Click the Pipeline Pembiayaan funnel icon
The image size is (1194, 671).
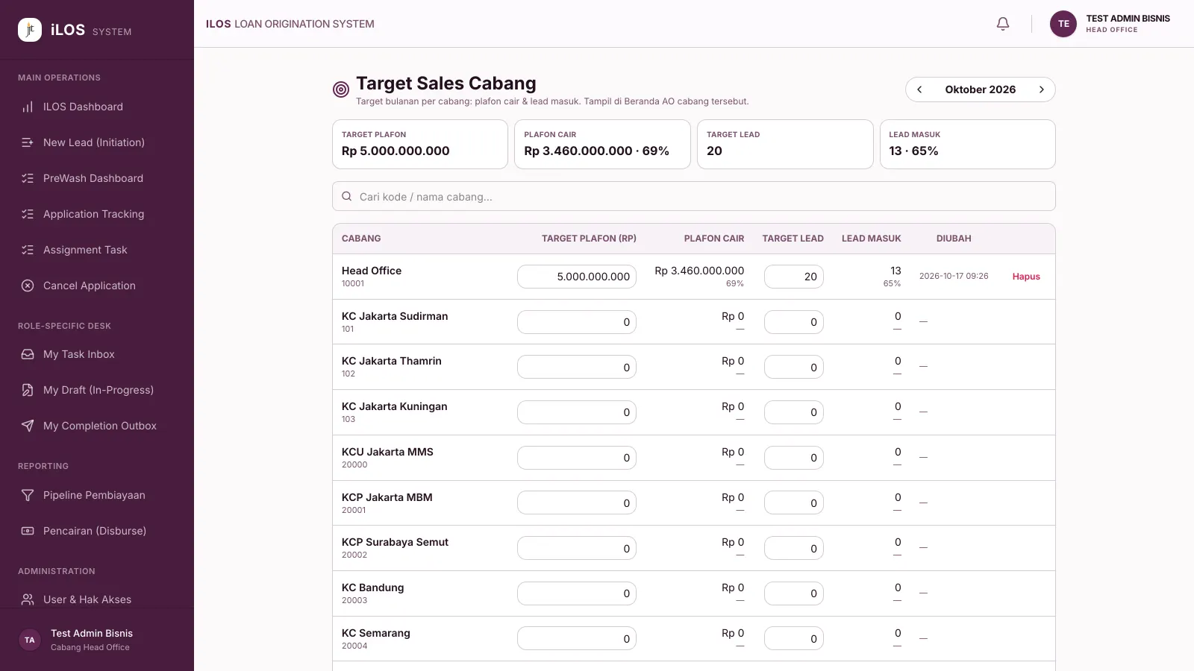pyautogui.click(x=28, y=495)
